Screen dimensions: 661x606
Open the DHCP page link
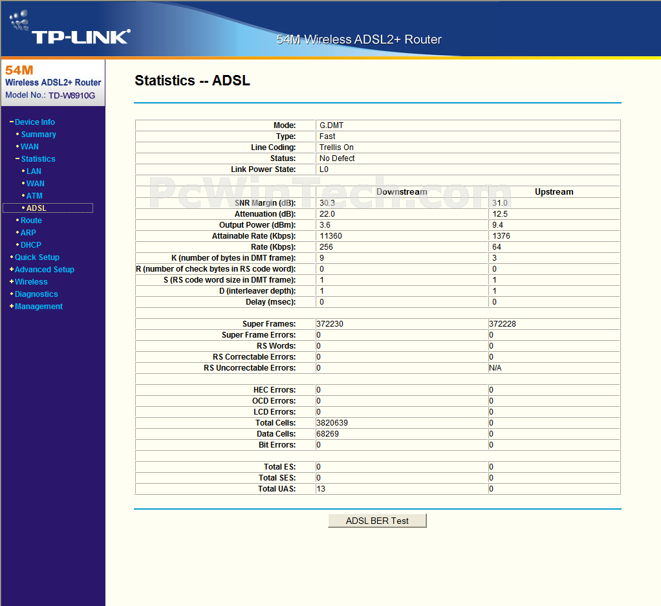[x=31, y=245]
